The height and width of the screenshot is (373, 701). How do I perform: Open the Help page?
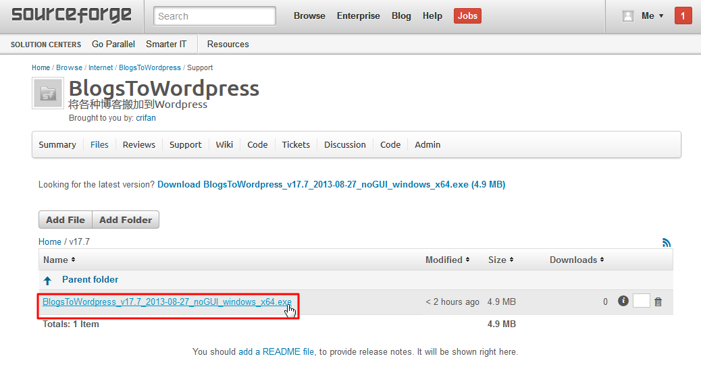pyautogui.click(x=432, y=16)
